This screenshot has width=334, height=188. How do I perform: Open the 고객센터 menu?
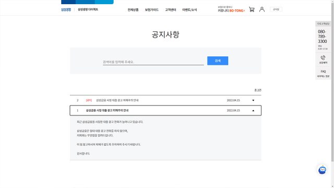pos(171,10)
